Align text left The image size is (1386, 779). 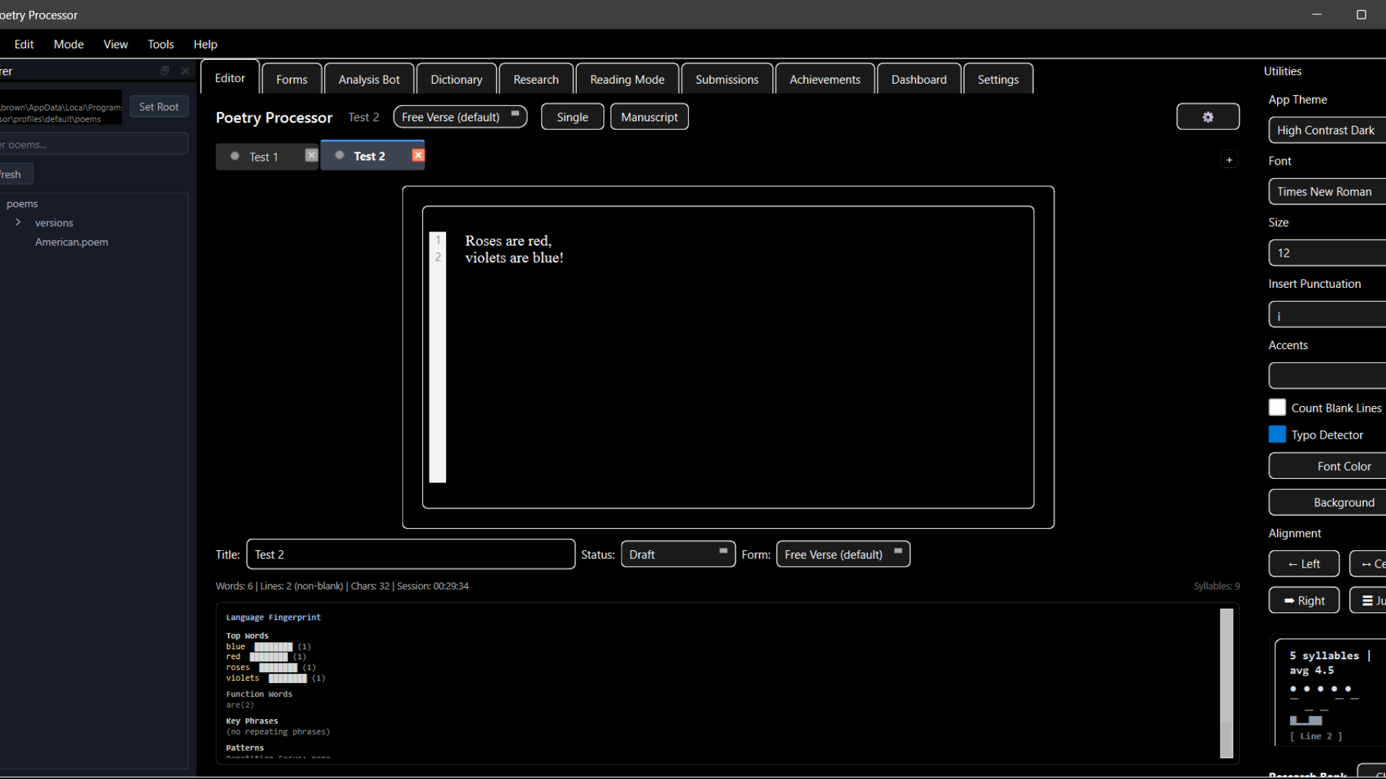[x=1304, y=563]
